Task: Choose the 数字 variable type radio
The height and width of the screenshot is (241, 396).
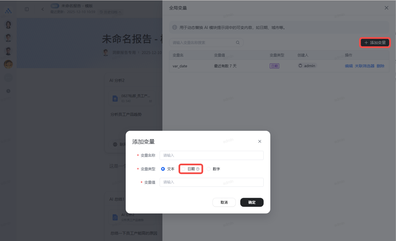Action: (209, 169)
